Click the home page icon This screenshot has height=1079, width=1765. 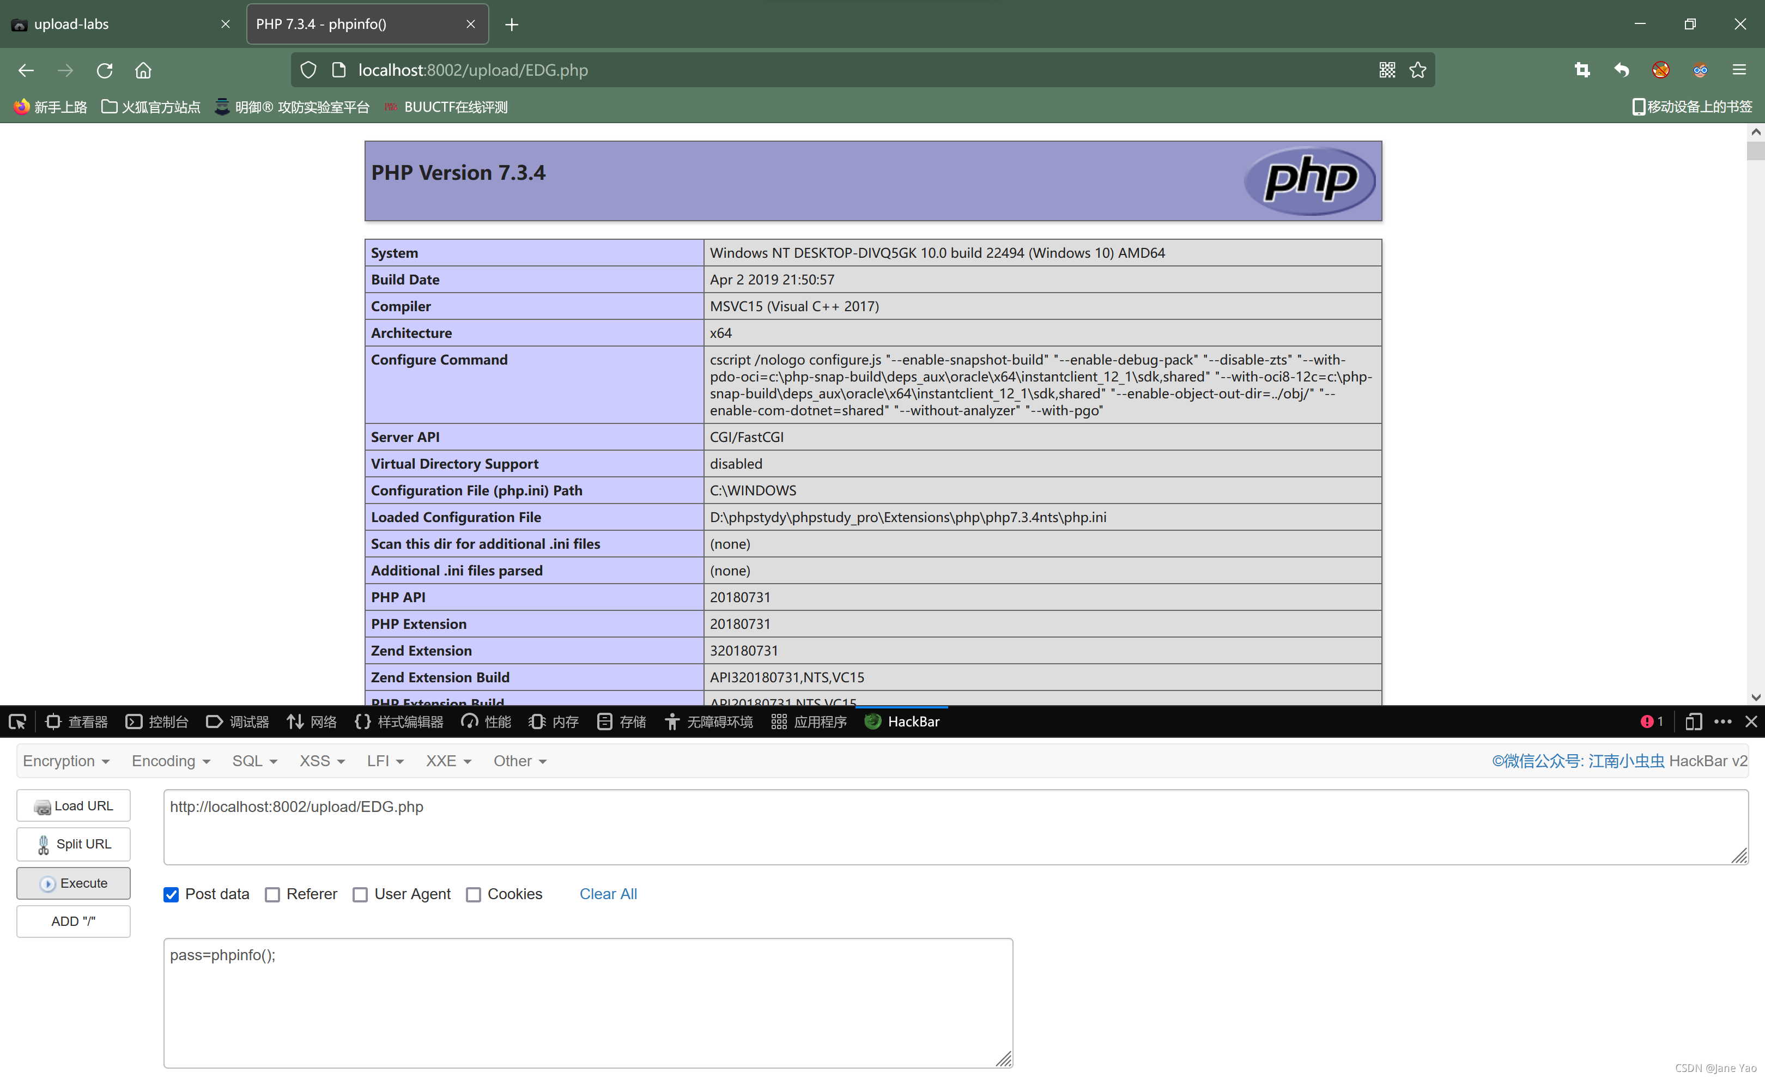pos(143,70)
